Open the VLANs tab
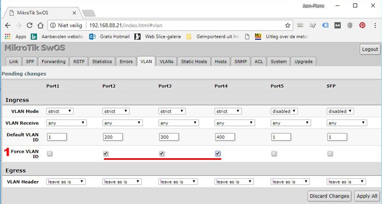Viewport: 382px width, 204px height. click(x=166, y=62)
